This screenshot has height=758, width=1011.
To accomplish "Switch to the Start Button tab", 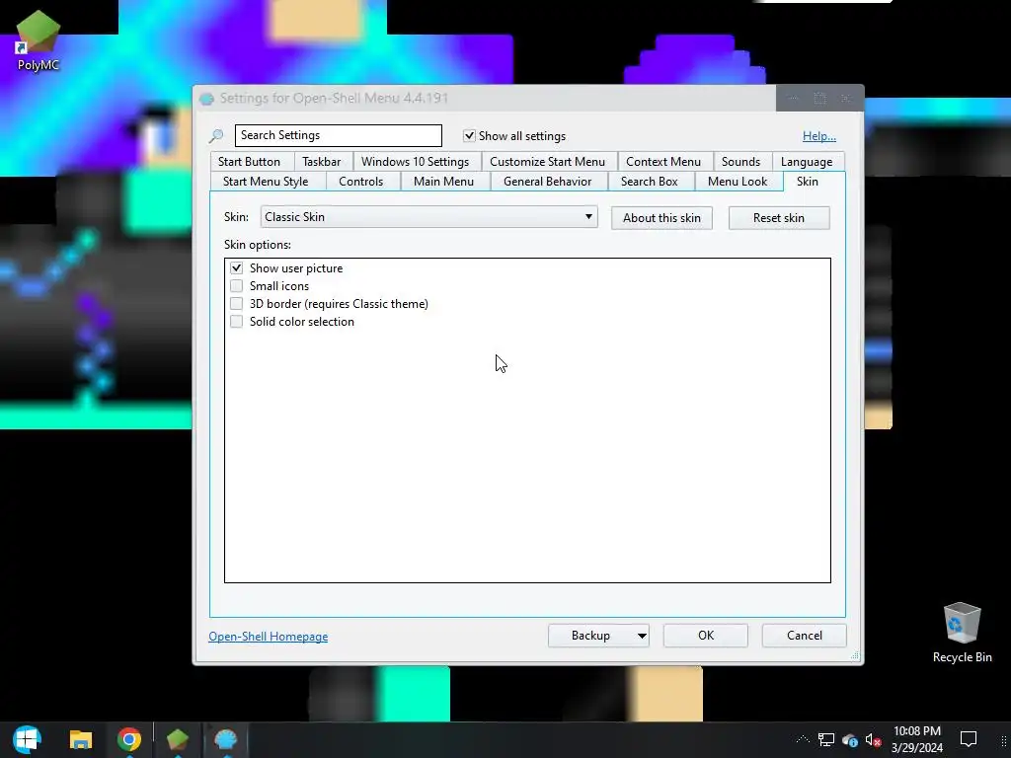I will (249, 162).
